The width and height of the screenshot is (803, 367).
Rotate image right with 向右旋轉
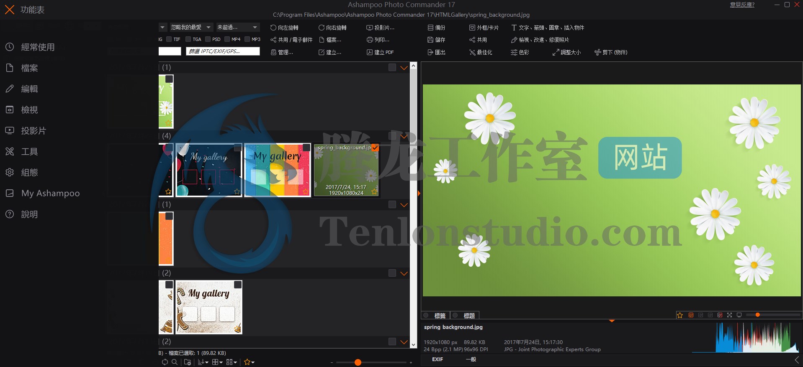click(x=332, y=28)
